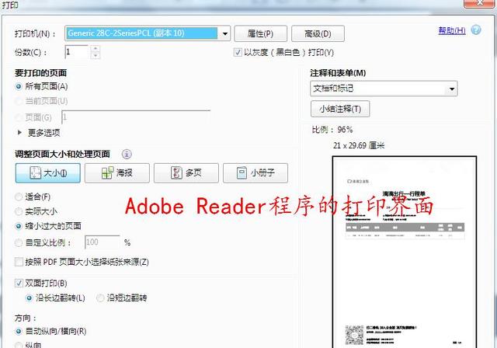Click the 小结注释(T) button
497x348 pixels.
click(x=340, y=109)
